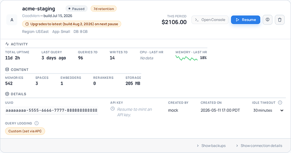Click the acme-staging avatar letter A
Image resolution: width=291 pixels, height=153 pixels.
(x=12, y=20)
